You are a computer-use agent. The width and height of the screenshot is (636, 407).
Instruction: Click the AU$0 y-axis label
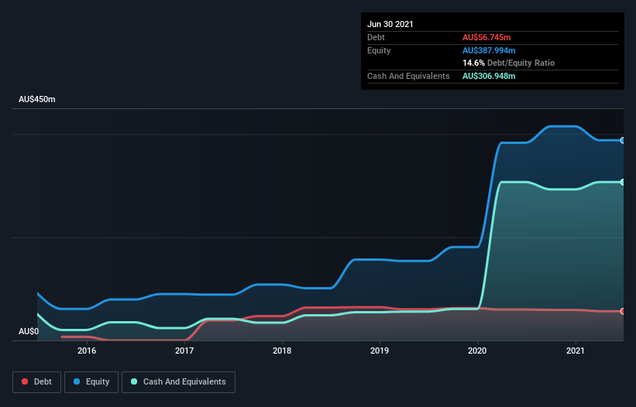click(29, 331)
